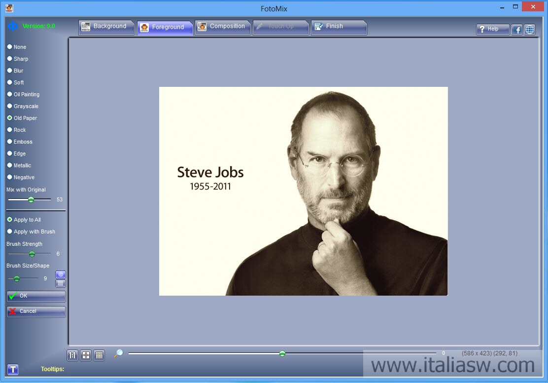Click the blue FotoMix logo icon
Viewport: 548px width, 383px height.
[13, 26]
